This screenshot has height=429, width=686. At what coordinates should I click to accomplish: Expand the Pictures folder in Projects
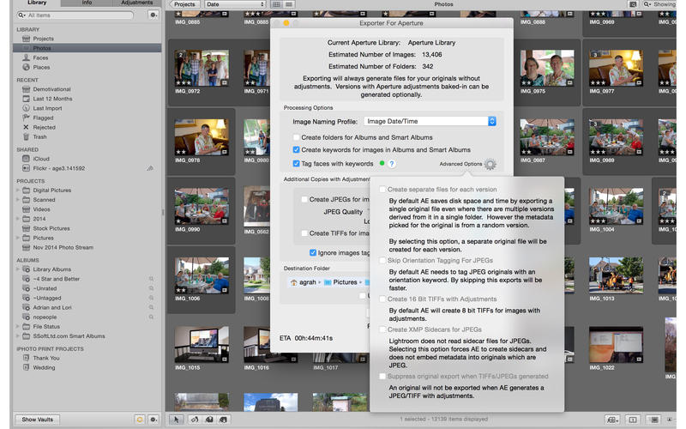18,239
